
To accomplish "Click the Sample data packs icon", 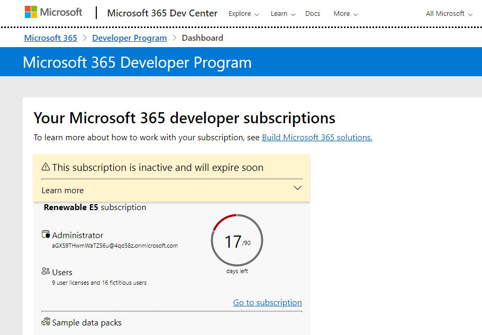I will pyautogui.click(x=46, y=321).
